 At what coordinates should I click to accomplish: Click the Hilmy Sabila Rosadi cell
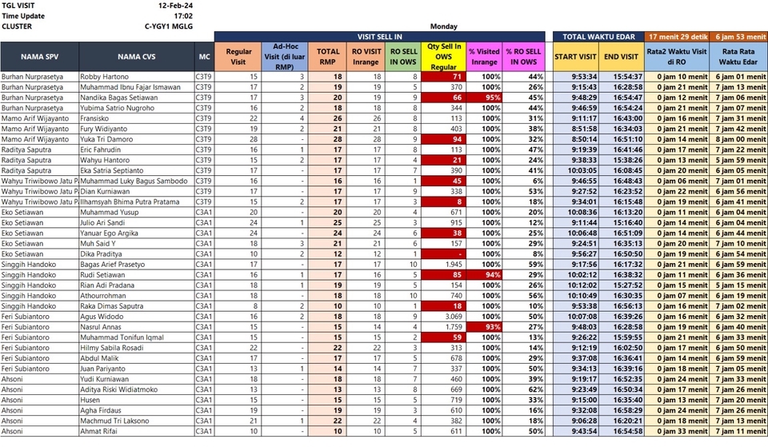coord(137,348)
